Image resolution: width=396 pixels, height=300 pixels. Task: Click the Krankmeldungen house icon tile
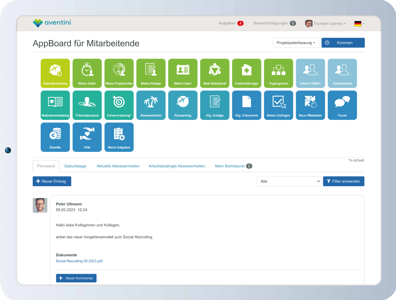pyautogui.click(x=247, y=73)
